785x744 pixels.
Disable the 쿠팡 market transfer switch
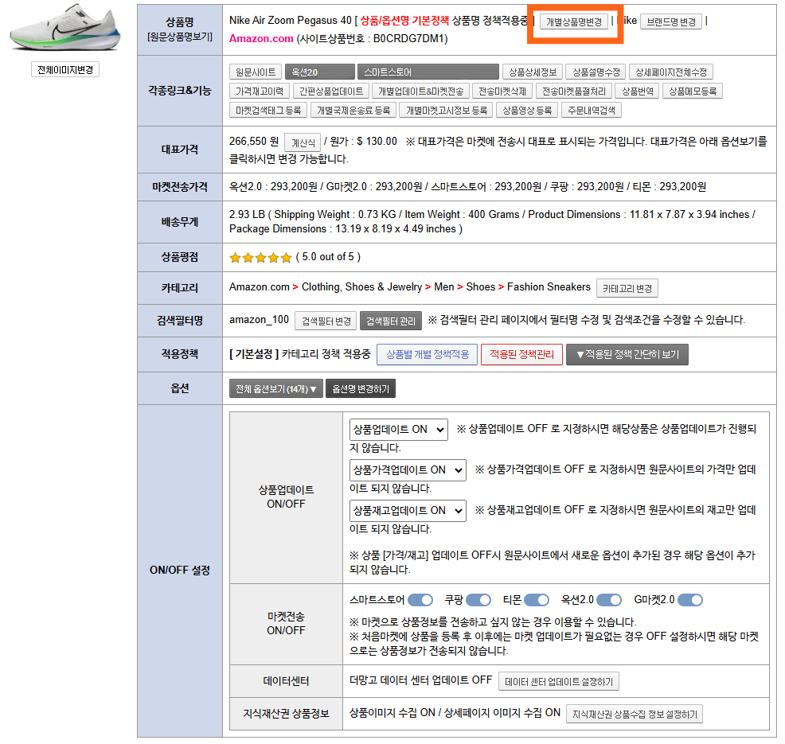pyautogui.click(x=478, y=600)
